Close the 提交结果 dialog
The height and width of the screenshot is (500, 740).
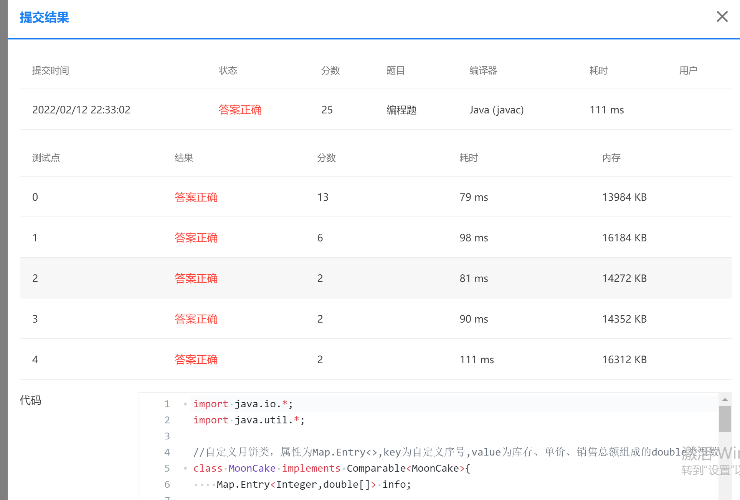[x=722, y=16]
